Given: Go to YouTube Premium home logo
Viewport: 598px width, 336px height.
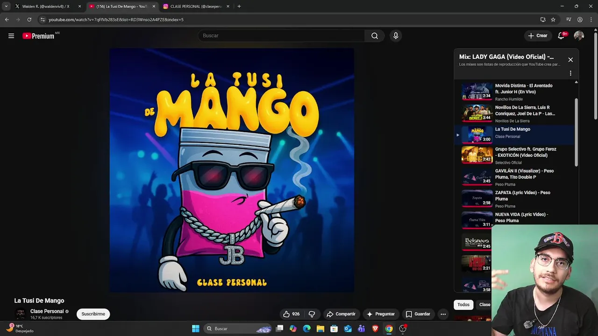Looking at the screenshot, I should pos(38,36).
